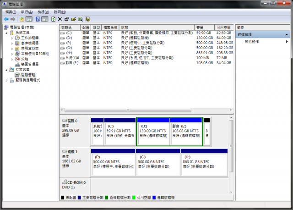Open 其他動作 submenu in actions pane
This screenshot has height=210, width=293.
[263, 42]
